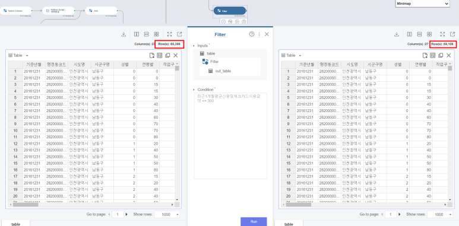Image resolution: width=459 pixels, height=226 pixels.
Task: Expand left data panel to fullscreen
Action: (170, 34)
